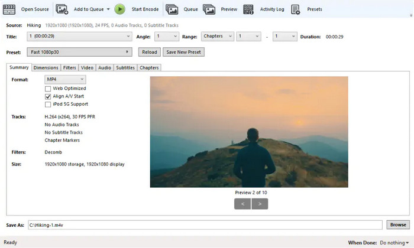Expand the Range Chapters dropdown
Viewport: 414px width, 248px height.
tap(217, 36)
